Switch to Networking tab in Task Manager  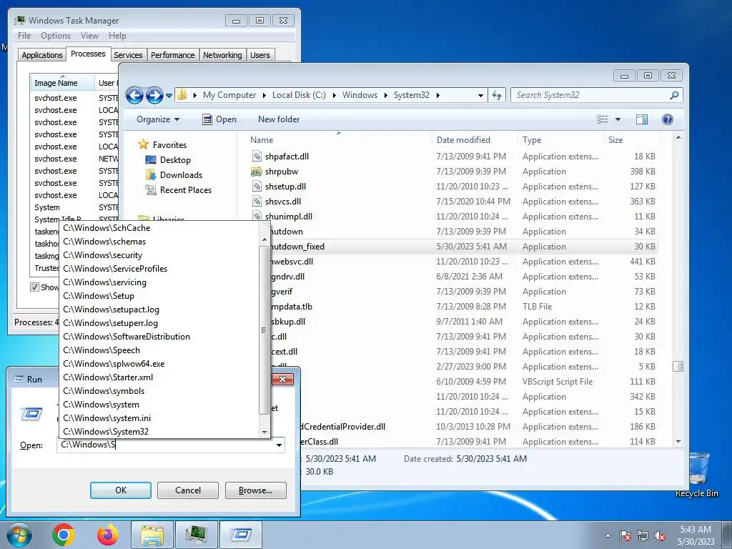(222, 55)
